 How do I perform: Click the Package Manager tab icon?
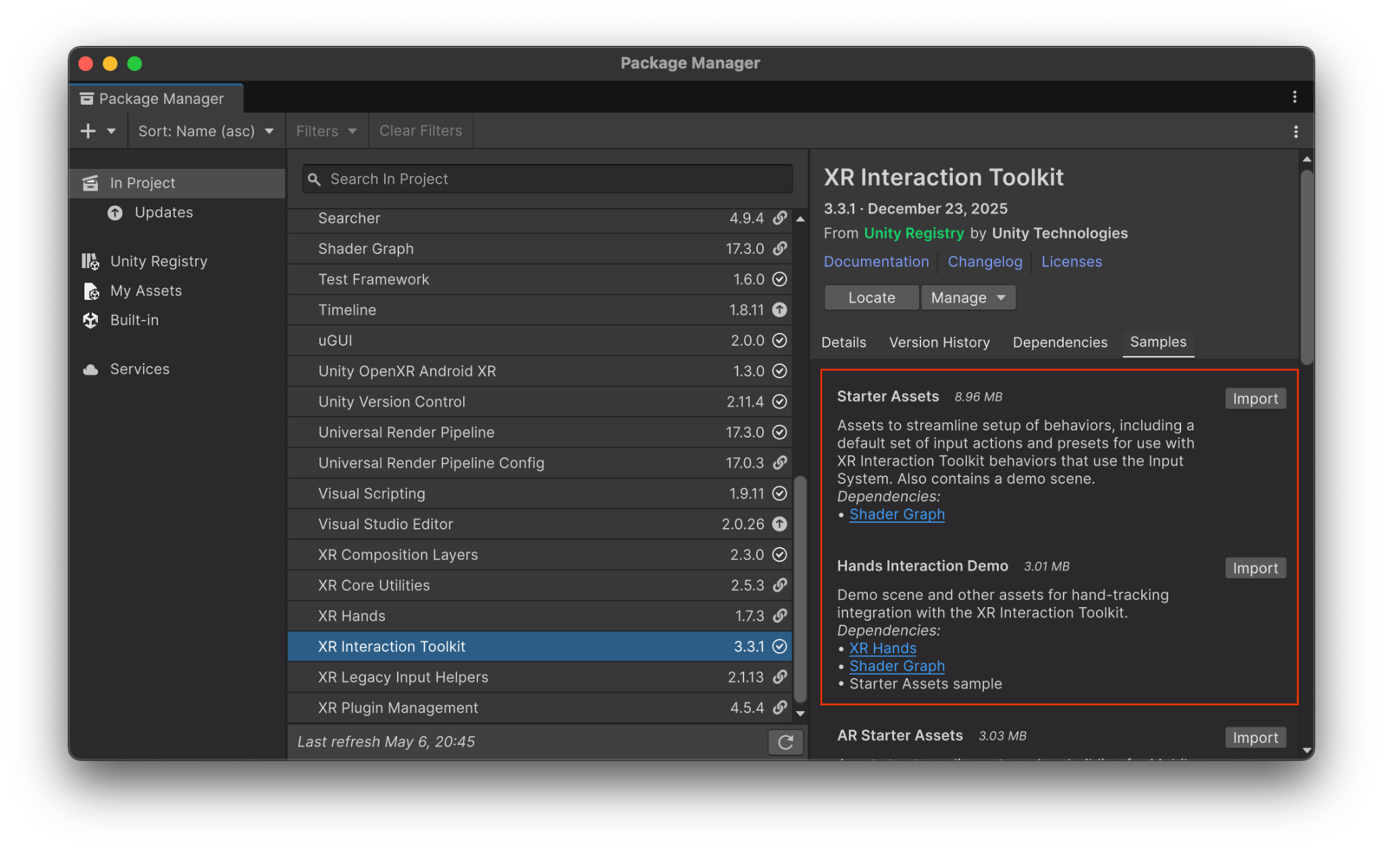click(86, 99)
